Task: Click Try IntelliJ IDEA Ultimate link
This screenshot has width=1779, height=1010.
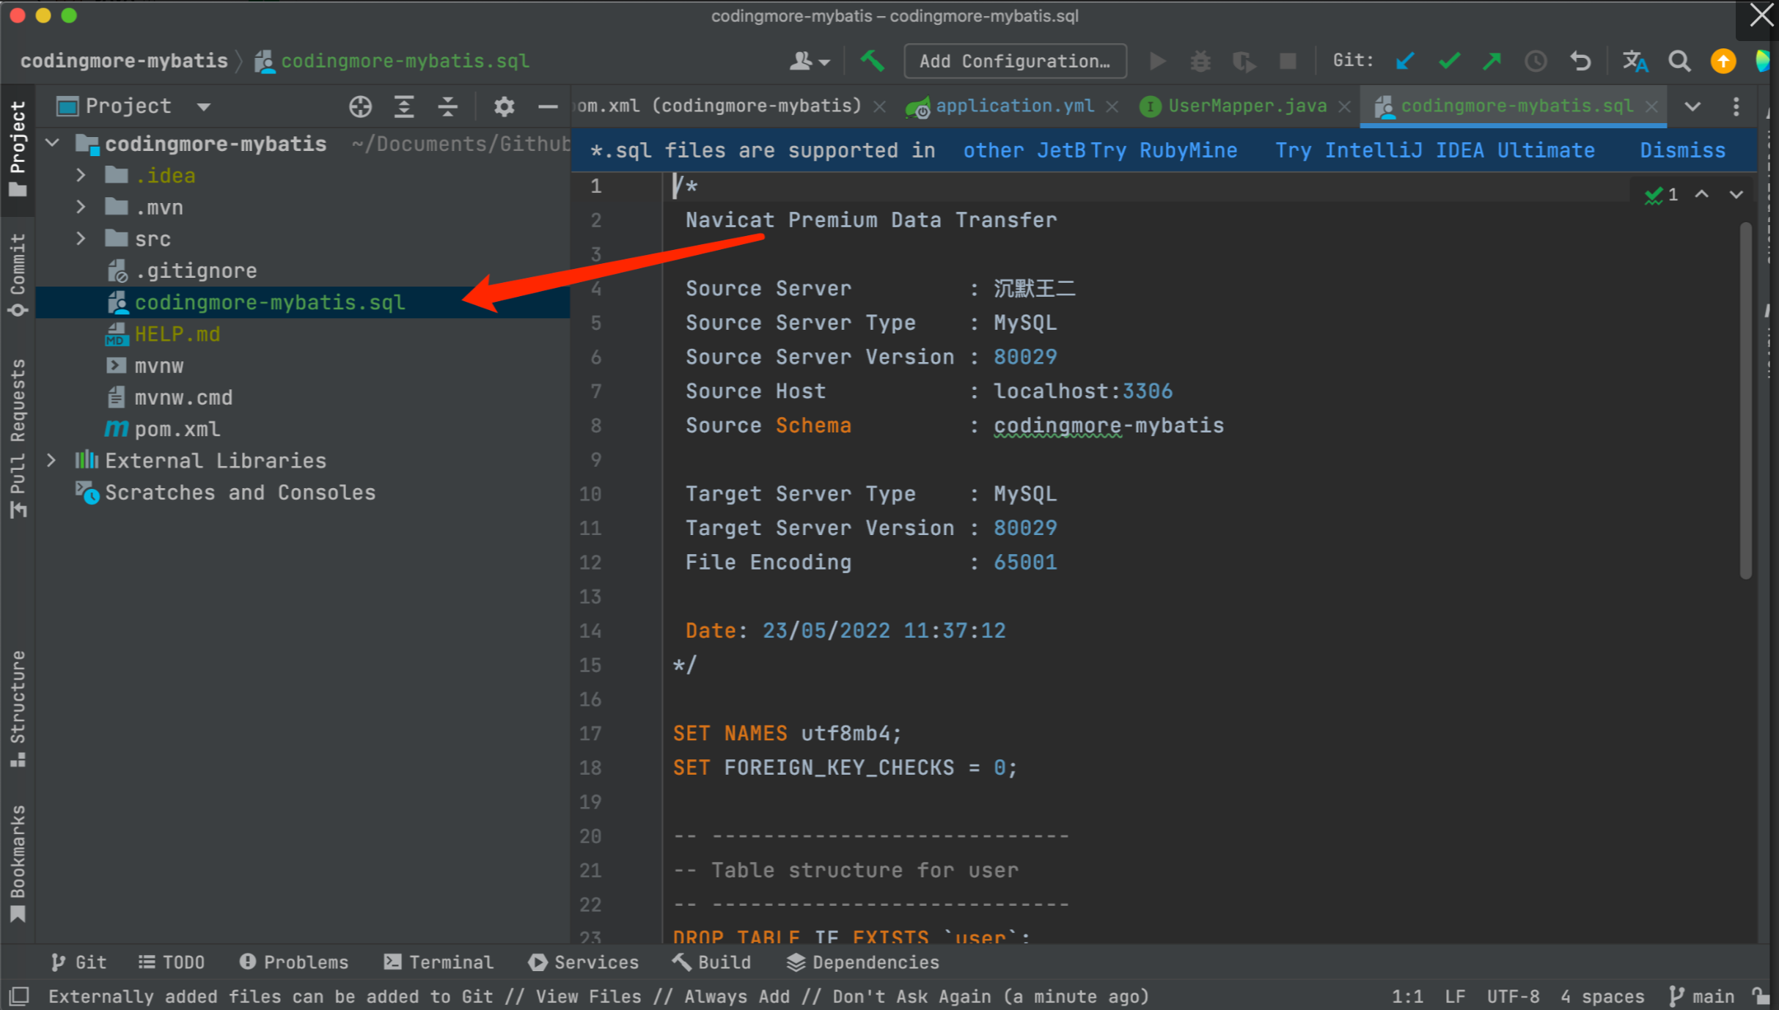Action: (x=1434, y=150)
